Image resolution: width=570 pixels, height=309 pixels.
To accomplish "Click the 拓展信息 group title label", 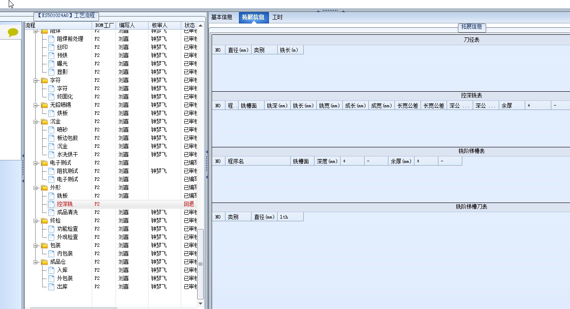I will click(472, 27).
